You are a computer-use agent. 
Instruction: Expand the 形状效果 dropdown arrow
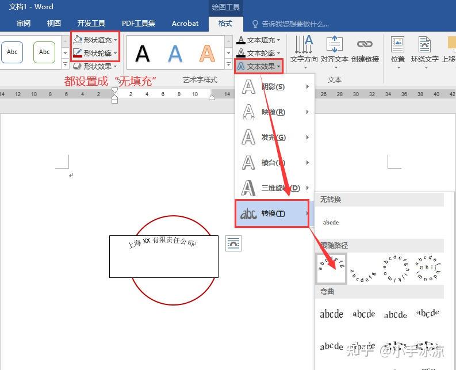point(116,67)
